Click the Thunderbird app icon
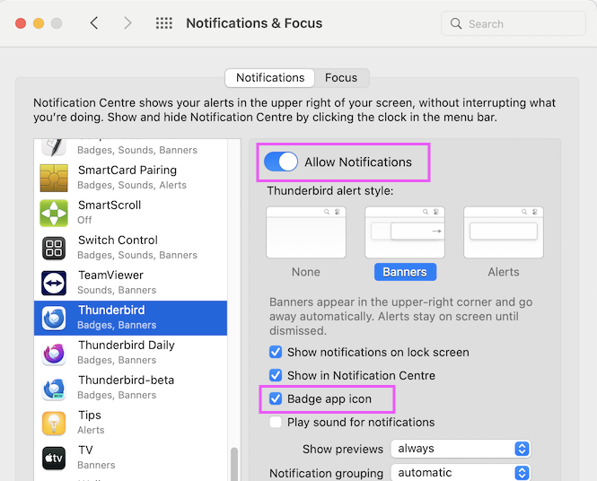The image size is (597, 481). tap(54, 318)
